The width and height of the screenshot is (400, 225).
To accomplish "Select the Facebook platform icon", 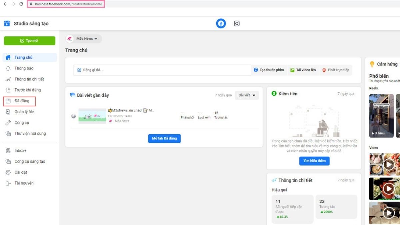I will coord(221,24).
